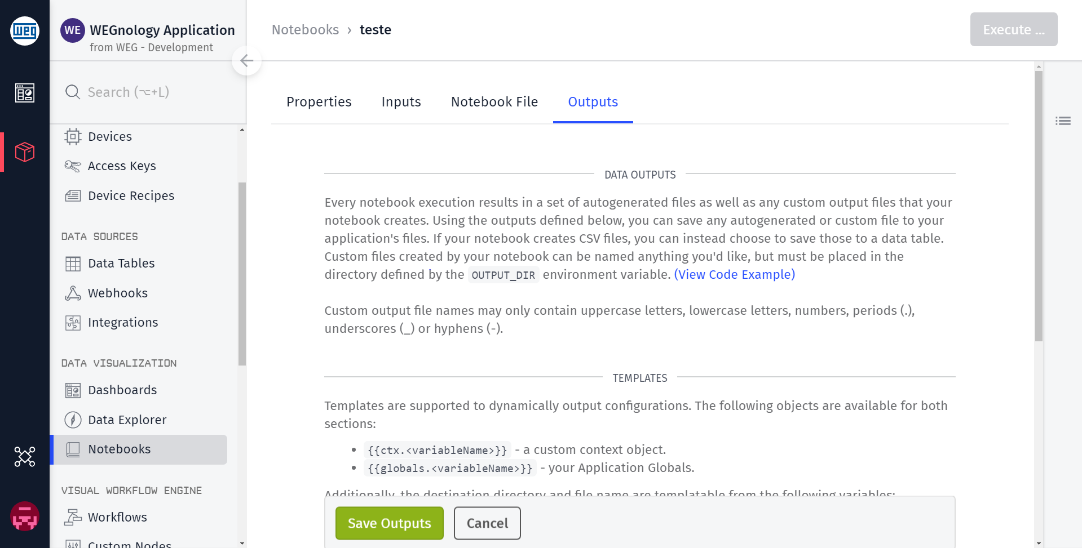Screen dimensions: 1082x548
Task: Click the search magnifier icon
Action: pyautogui.click(x=73, y=92)
